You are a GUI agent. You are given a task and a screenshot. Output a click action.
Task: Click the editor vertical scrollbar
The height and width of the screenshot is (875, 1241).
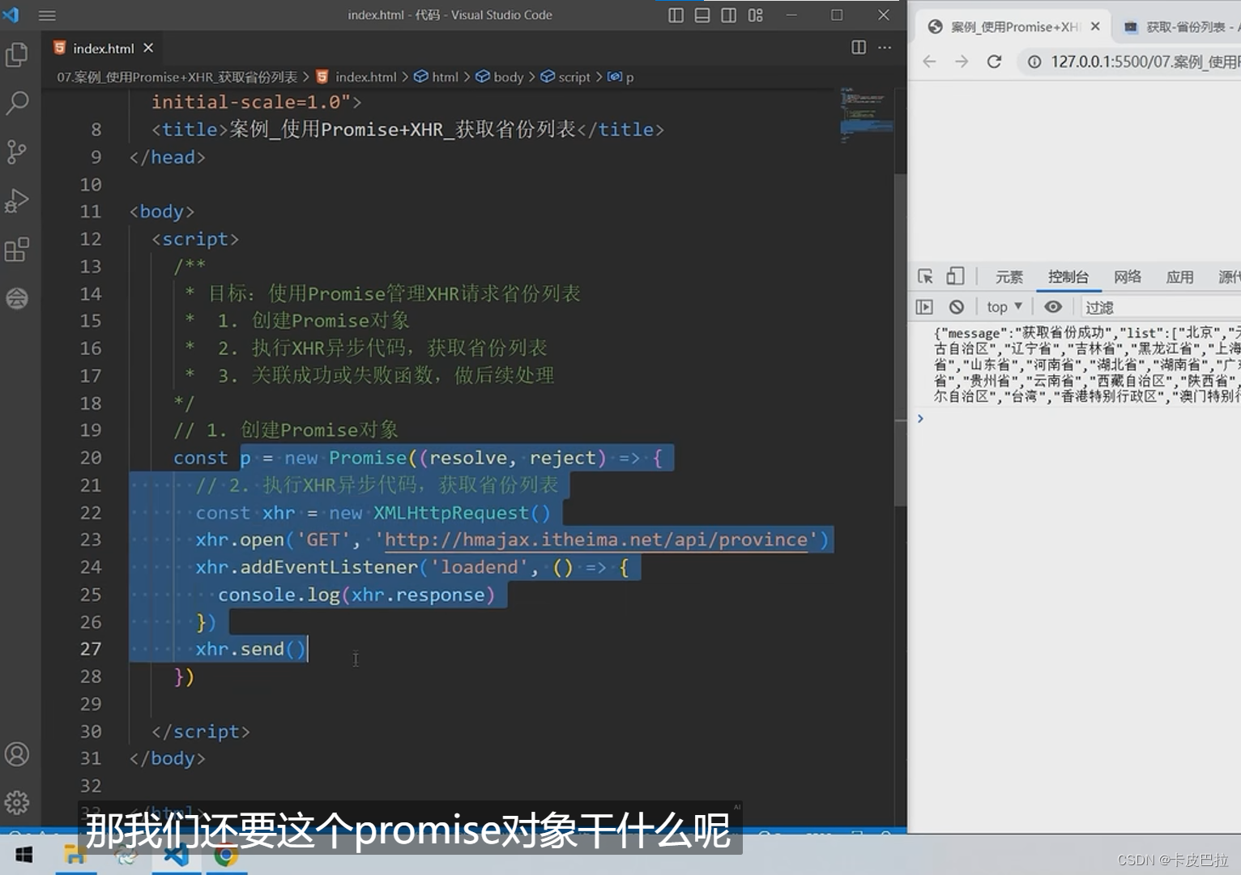pos(900,340)
